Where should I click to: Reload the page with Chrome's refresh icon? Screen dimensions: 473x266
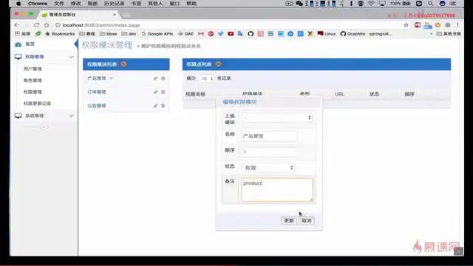(36, 25)
